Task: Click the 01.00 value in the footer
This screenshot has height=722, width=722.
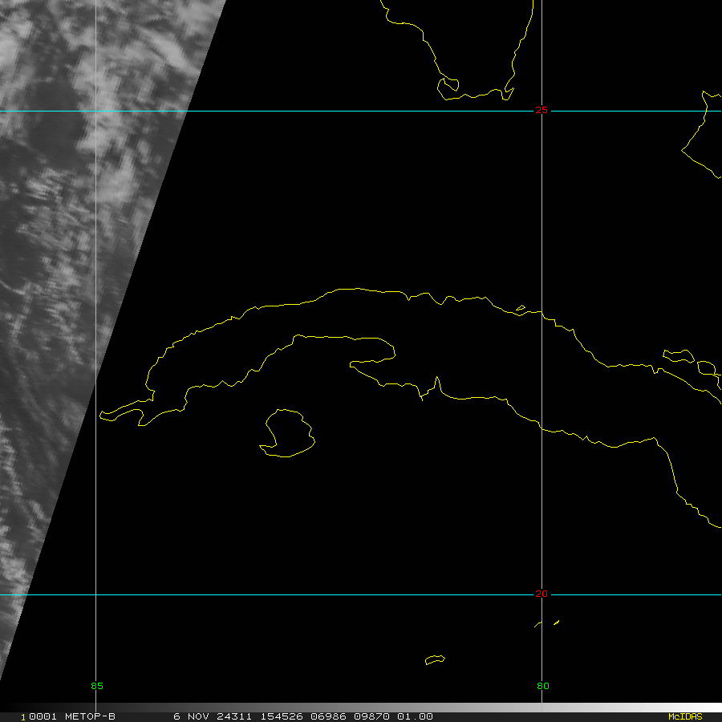Action: [x=416, y=716]
